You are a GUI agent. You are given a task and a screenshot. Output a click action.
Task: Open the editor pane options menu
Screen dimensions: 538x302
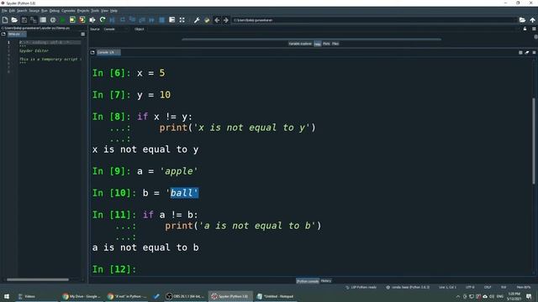pos(82,34)
